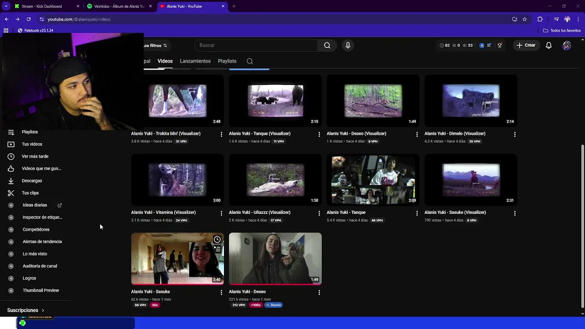Screen dimensions: 585x329
Task: Select Playlists in the left sidebar
Action: coord(30,132)
